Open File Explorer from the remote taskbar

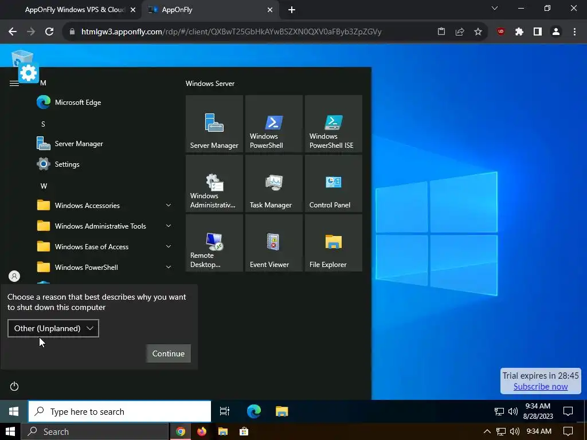(x=282, y=411)
